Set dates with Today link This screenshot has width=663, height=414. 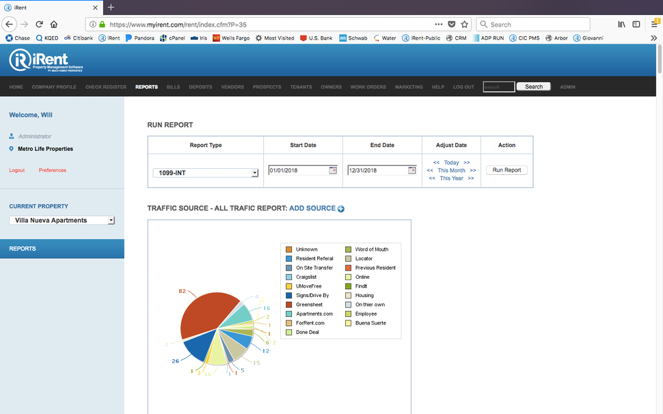[451, 163]
